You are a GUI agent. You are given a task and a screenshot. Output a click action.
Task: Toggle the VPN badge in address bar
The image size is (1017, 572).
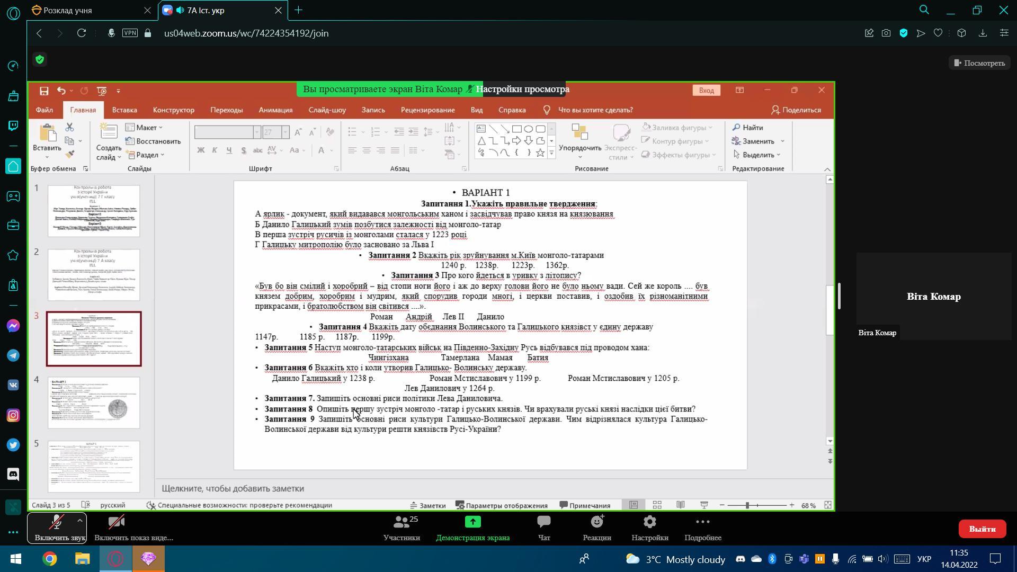tap(130, 33)
